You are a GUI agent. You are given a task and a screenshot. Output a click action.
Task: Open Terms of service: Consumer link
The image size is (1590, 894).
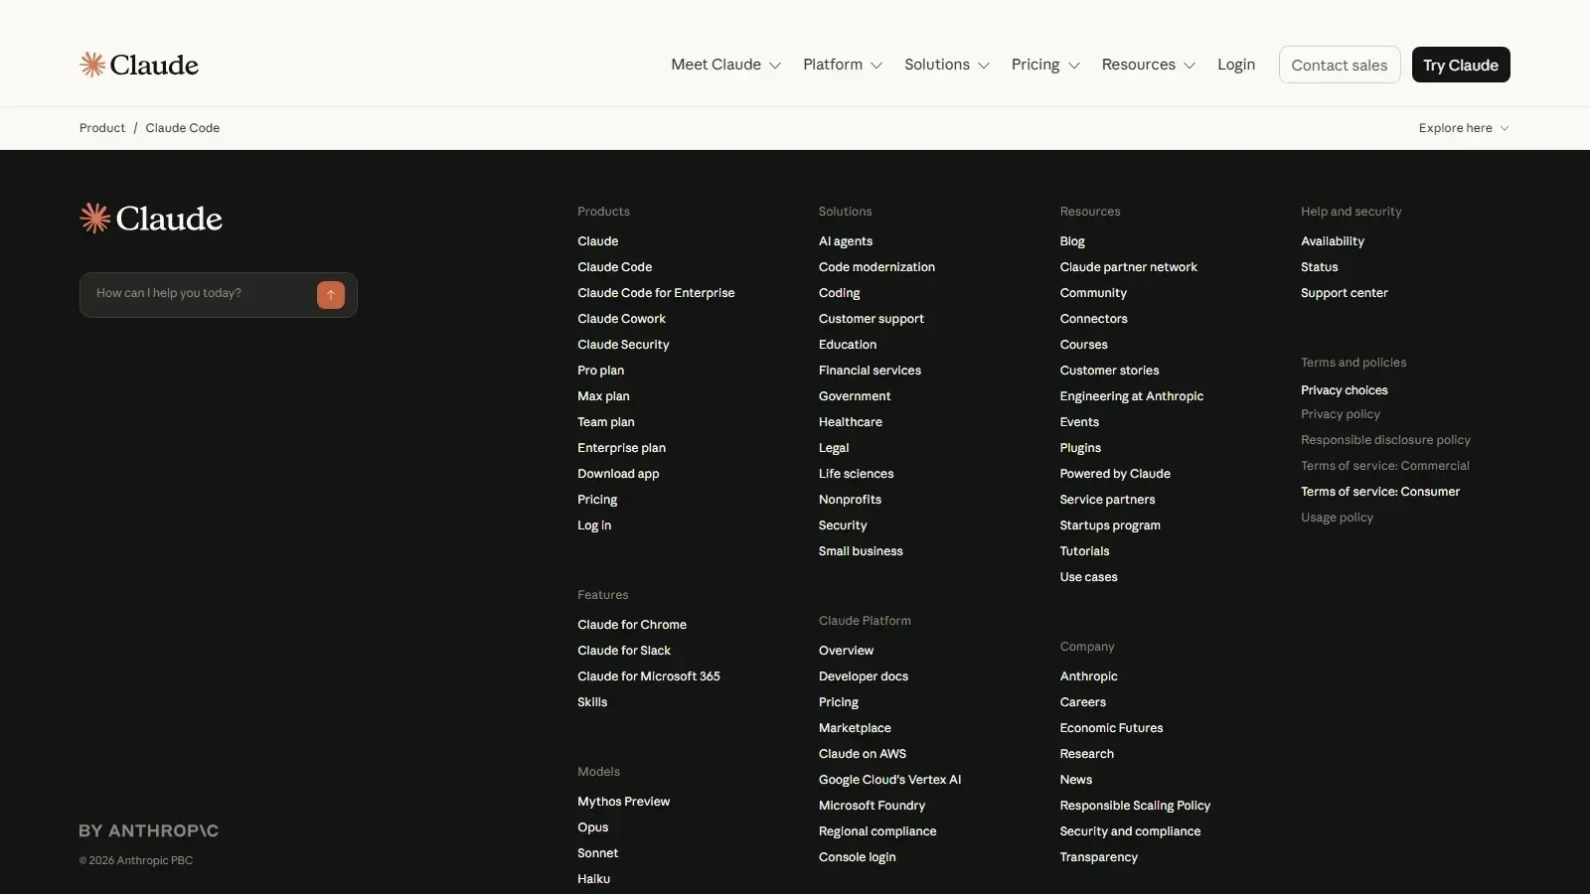pyautogui.click(x=1380, y=492)
